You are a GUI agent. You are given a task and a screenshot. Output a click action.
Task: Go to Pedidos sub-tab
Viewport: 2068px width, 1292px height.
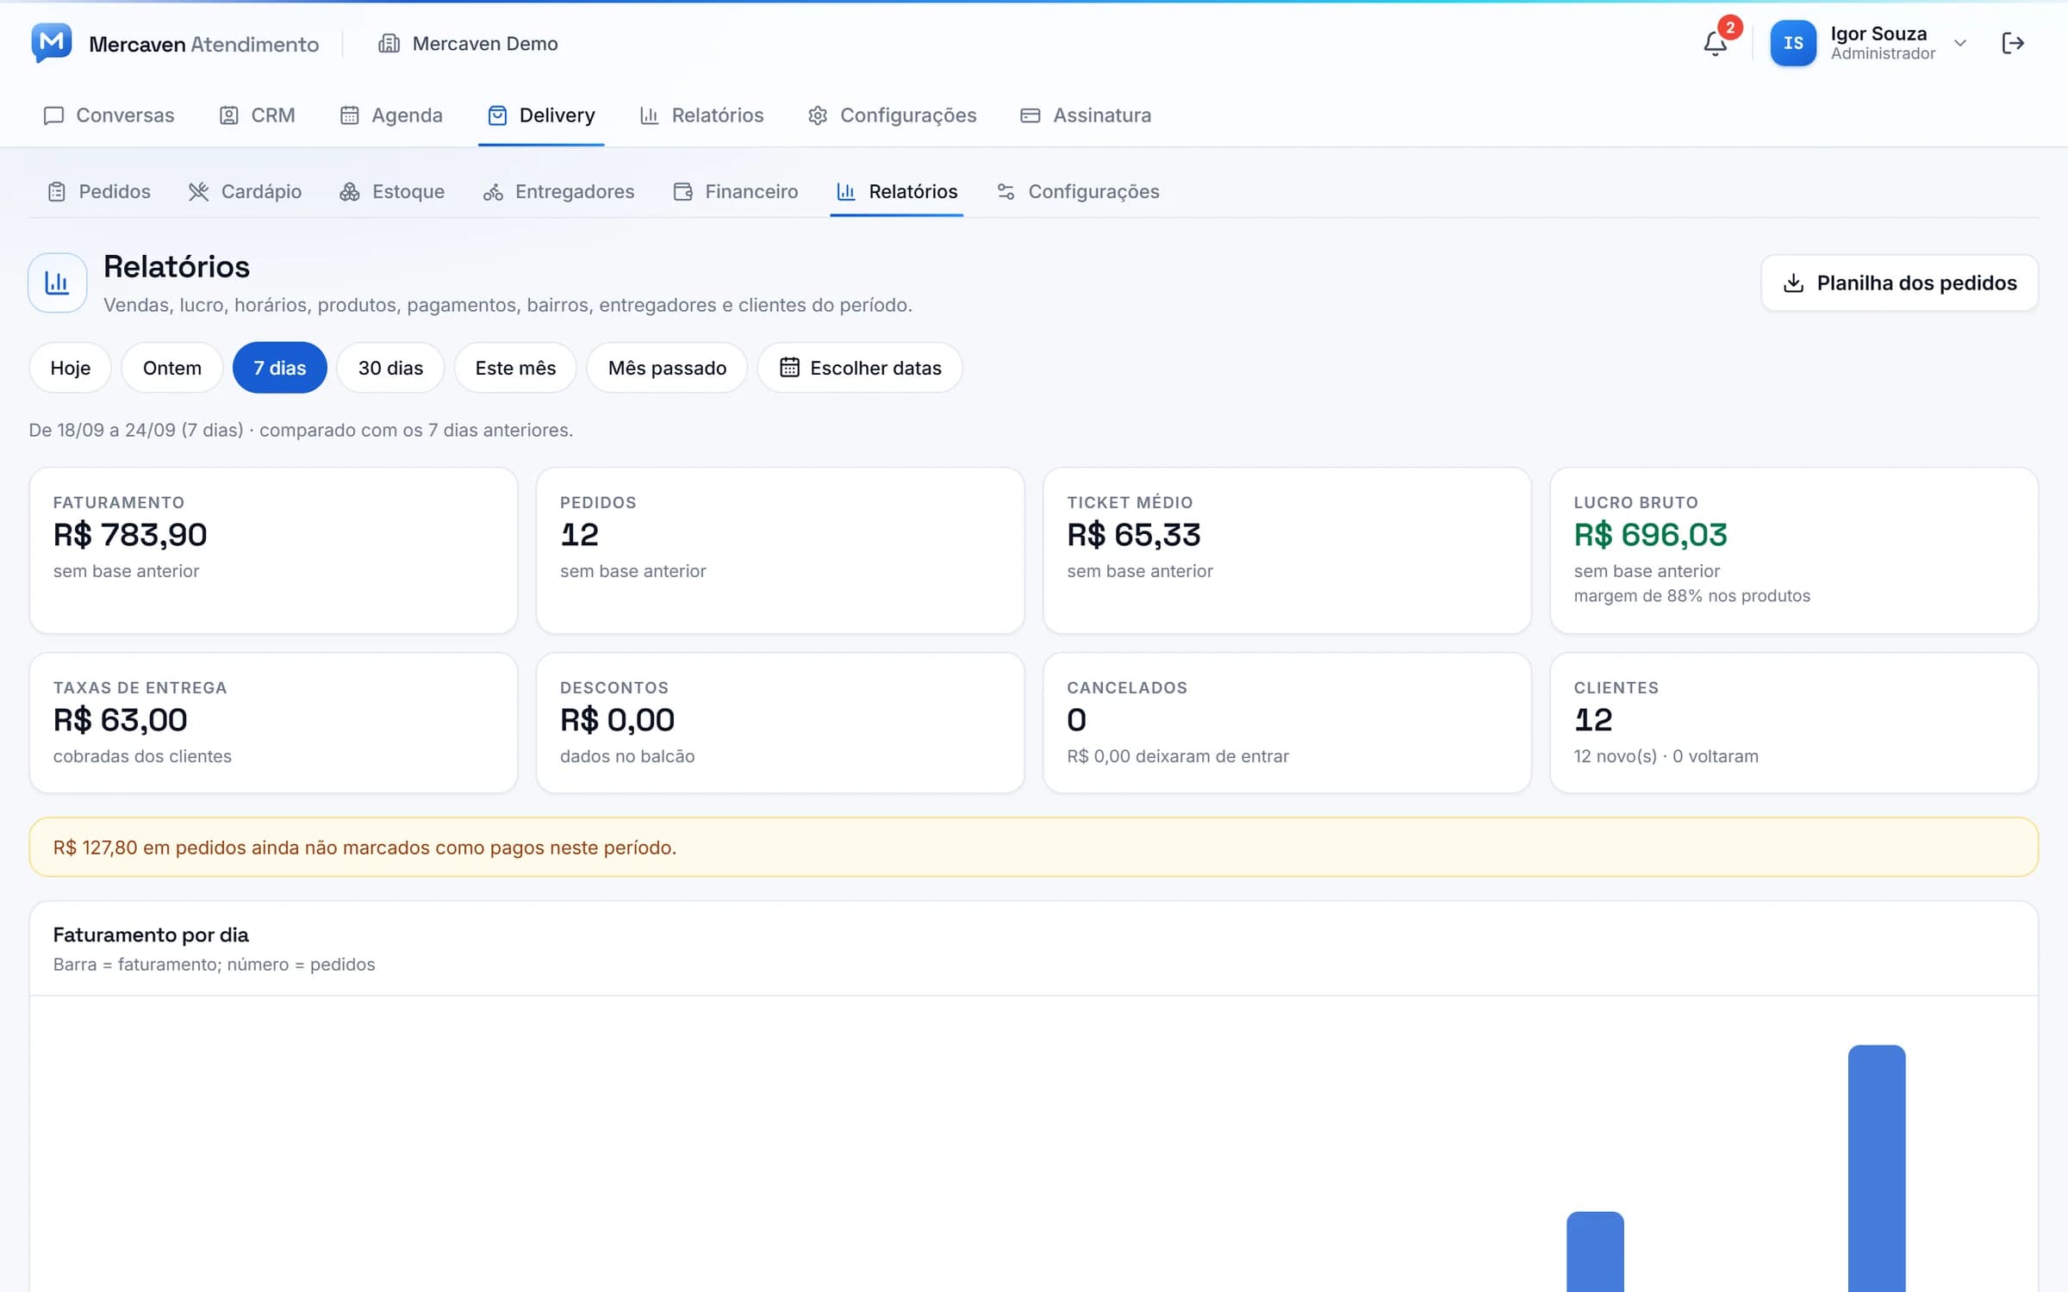coord(98,191)
